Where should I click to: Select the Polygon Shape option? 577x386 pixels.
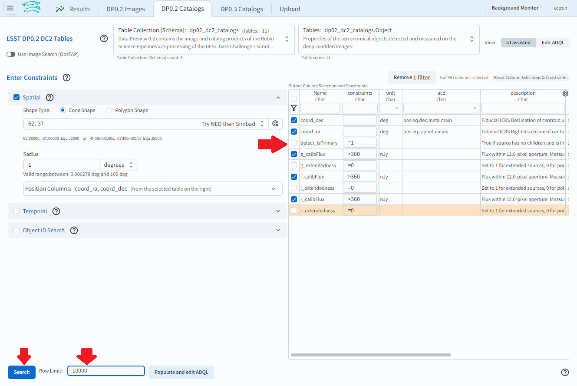click(x=109, y=110)
